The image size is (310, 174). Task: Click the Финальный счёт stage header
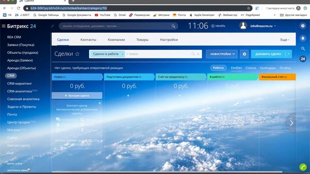coord(278,77)
